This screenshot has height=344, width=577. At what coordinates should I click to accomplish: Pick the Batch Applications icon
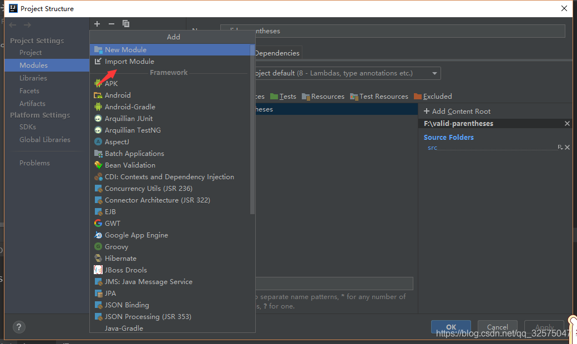[x=98, y=154]
